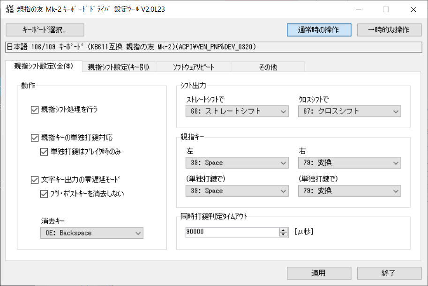
Task: Open the 右 thumb key 変換 dropdown
Action: click(x=349, y=163)
